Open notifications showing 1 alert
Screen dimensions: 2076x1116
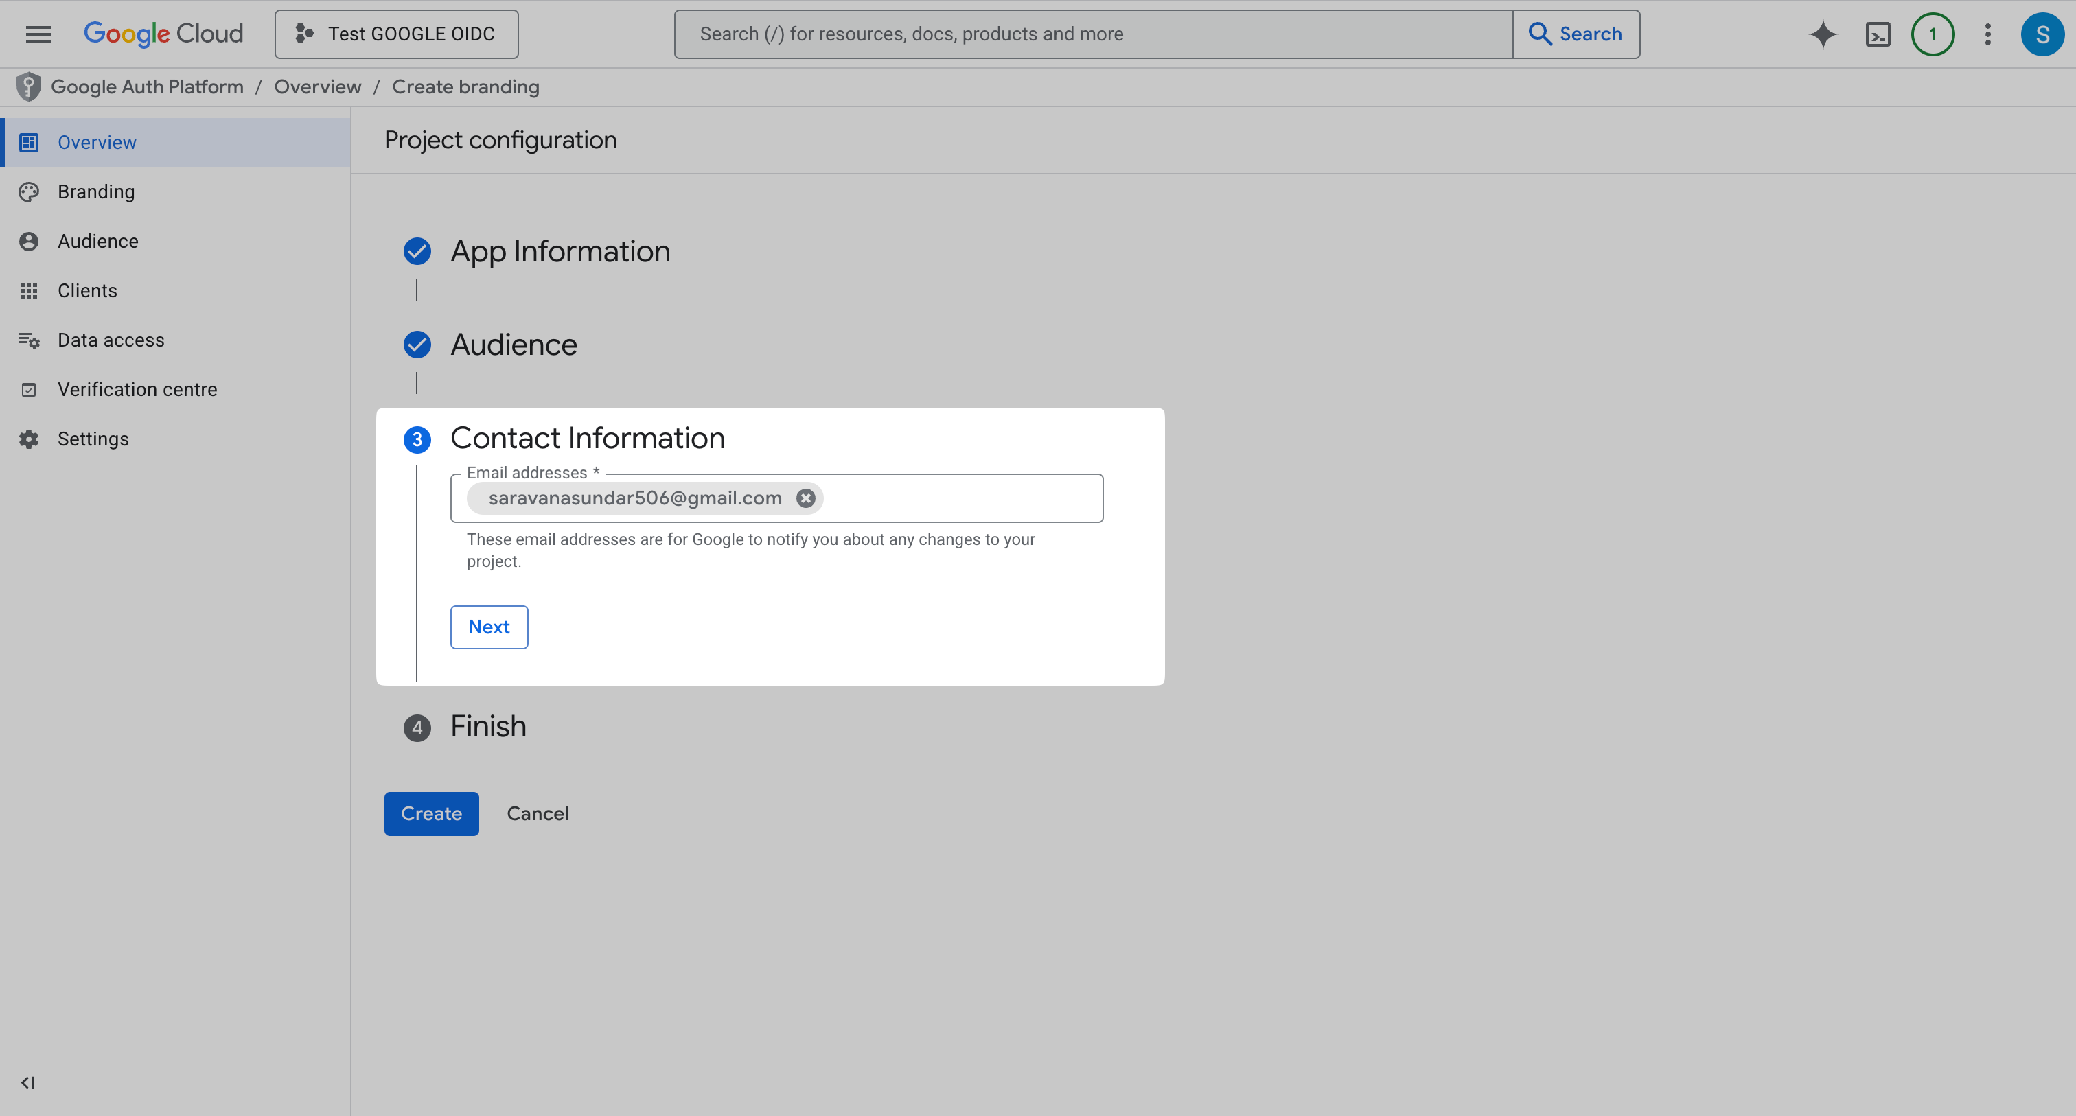point(1933,34)
